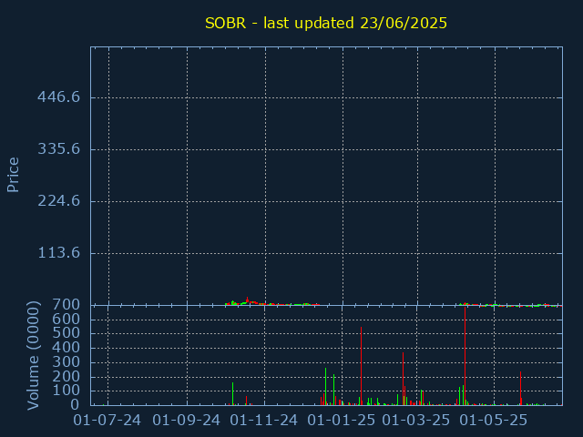This screenshot has height=437, width=583.
Task: Select the green volume bar near 260
Action: tap(326, 386)
